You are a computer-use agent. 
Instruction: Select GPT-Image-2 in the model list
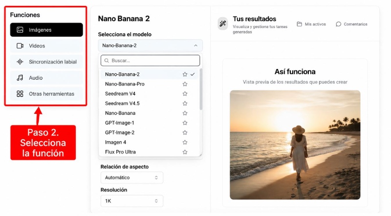(x=150, y=133)
